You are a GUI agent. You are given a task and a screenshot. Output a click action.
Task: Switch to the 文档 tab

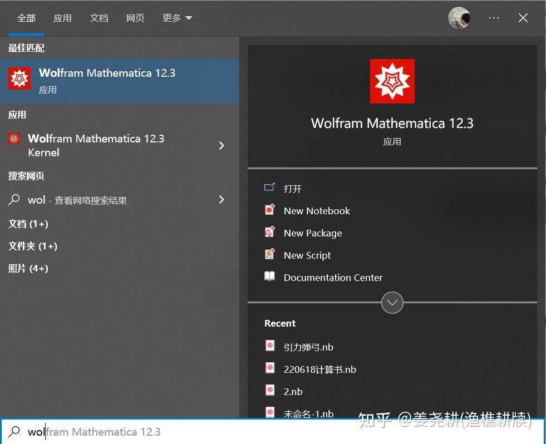point(99,18)
